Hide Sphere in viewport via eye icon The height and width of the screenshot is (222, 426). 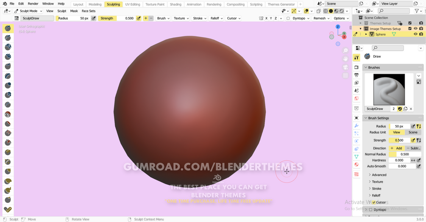[x=415, y=34]
